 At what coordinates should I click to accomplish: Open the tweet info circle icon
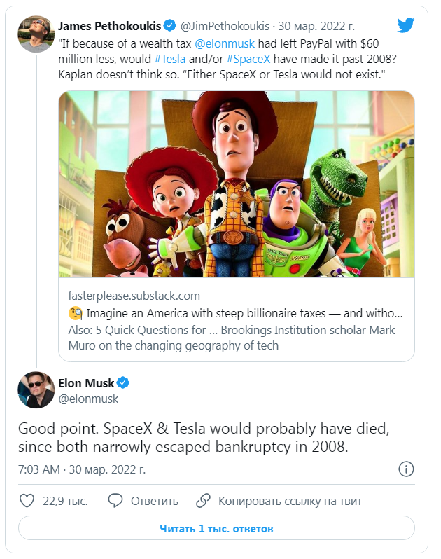[x=407, y=469]
